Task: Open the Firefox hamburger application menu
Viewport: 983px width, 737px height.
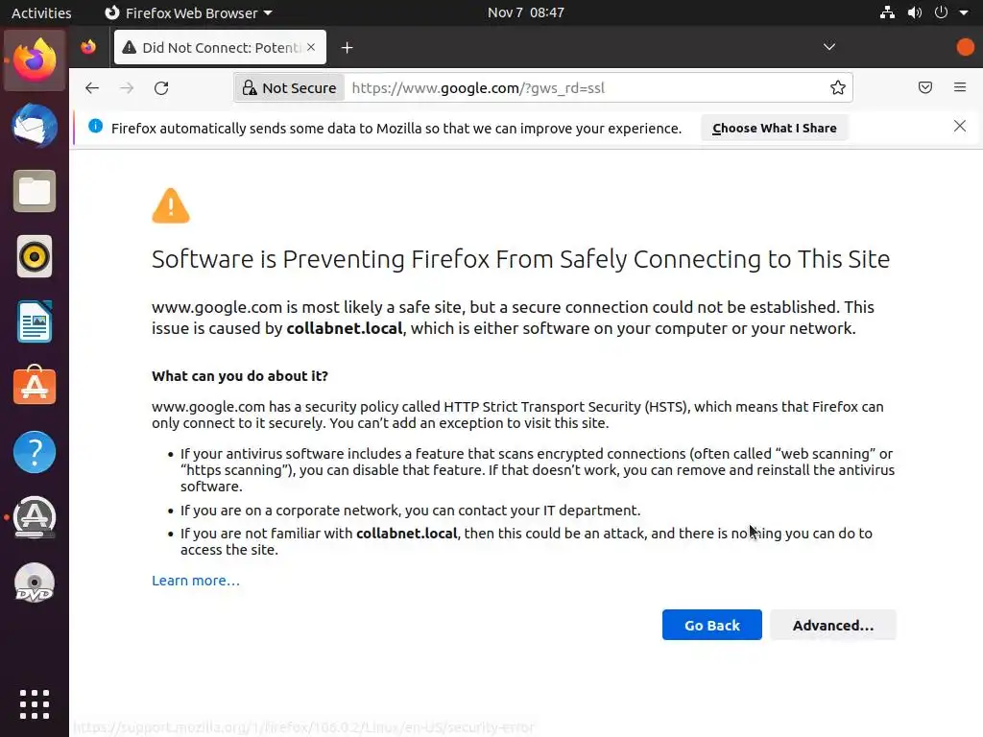Action: click(960, 87)
